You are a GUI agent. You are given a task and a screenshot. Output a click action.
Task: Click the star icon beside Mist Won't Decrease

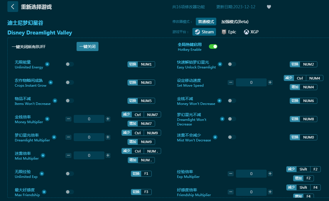(x=215, y=137)
